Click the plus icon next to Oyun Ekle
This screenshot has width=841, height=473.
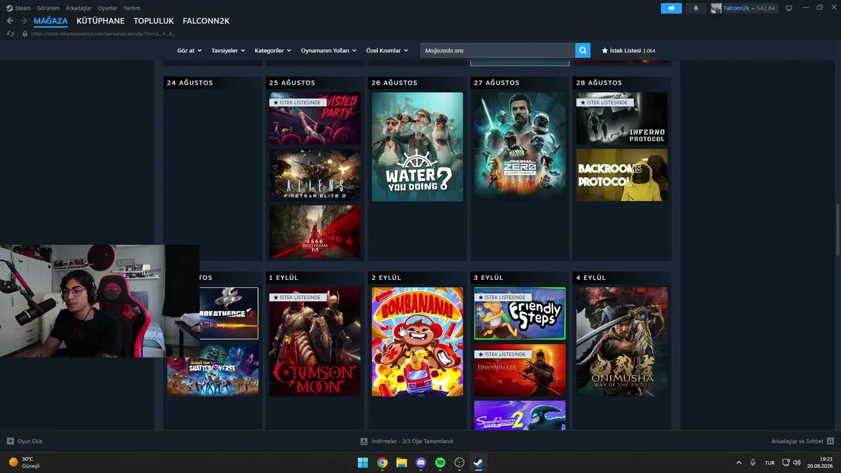point(10,441)
